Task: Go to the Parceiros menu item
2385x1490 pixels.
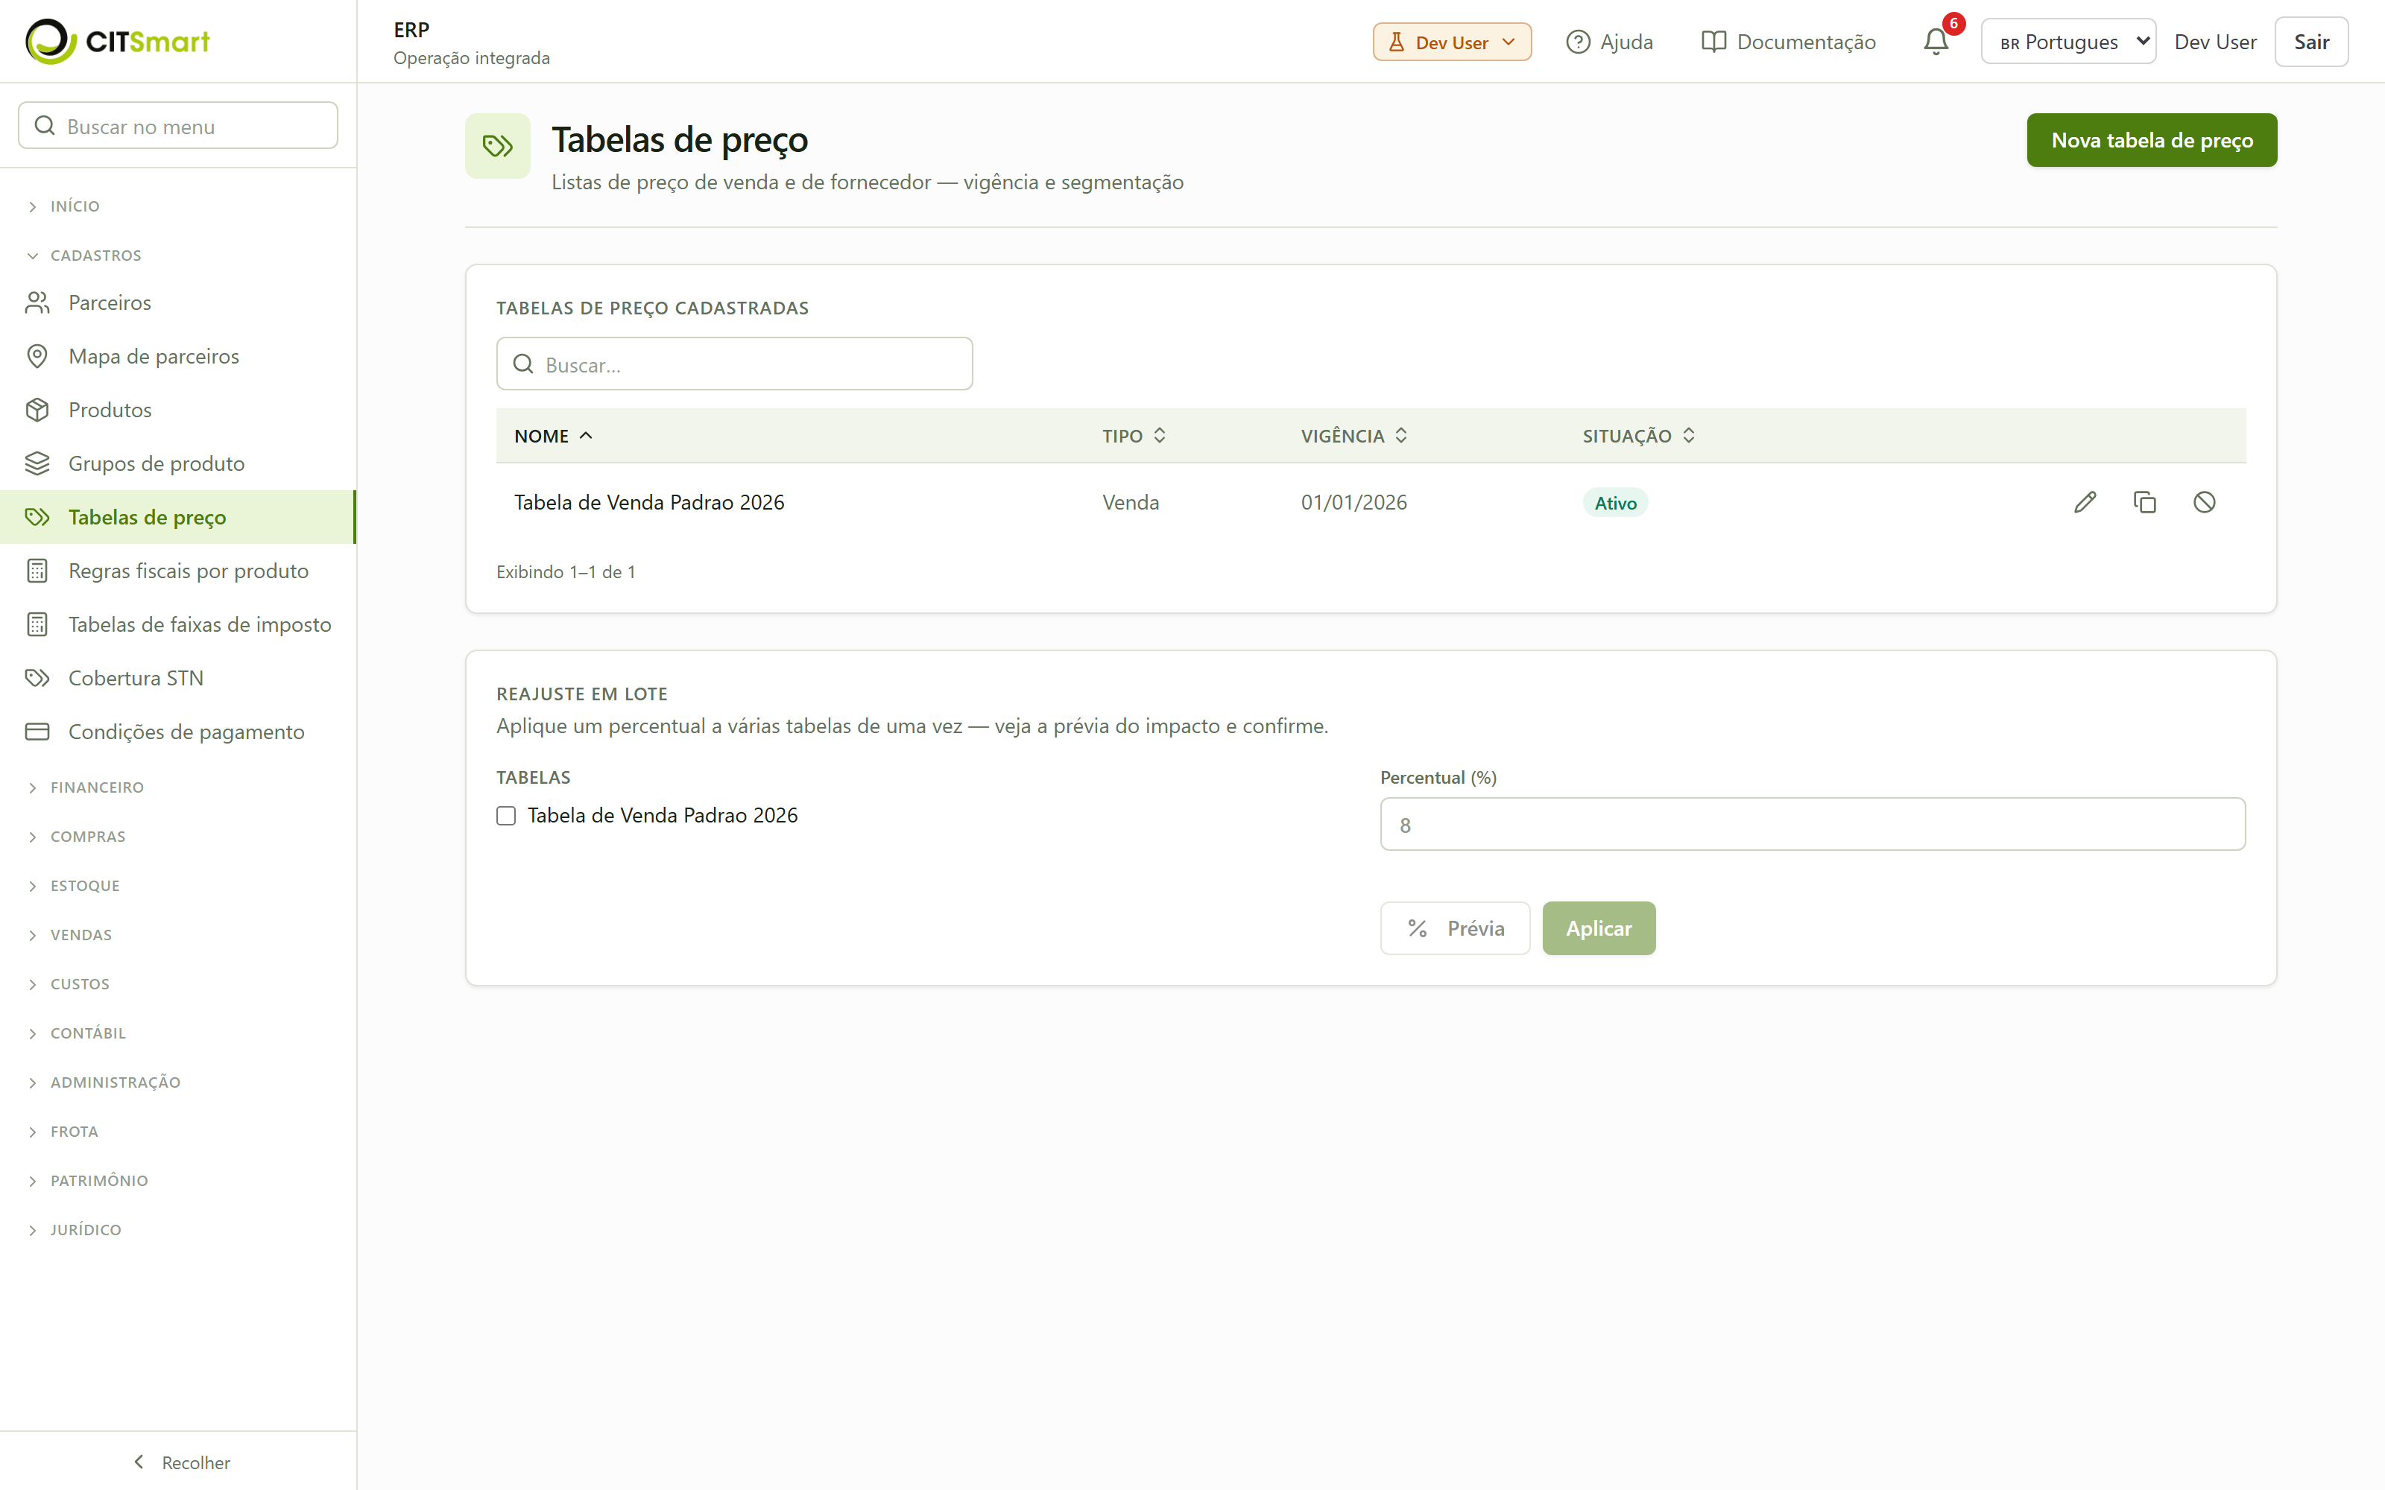Action: pos(177,302)
